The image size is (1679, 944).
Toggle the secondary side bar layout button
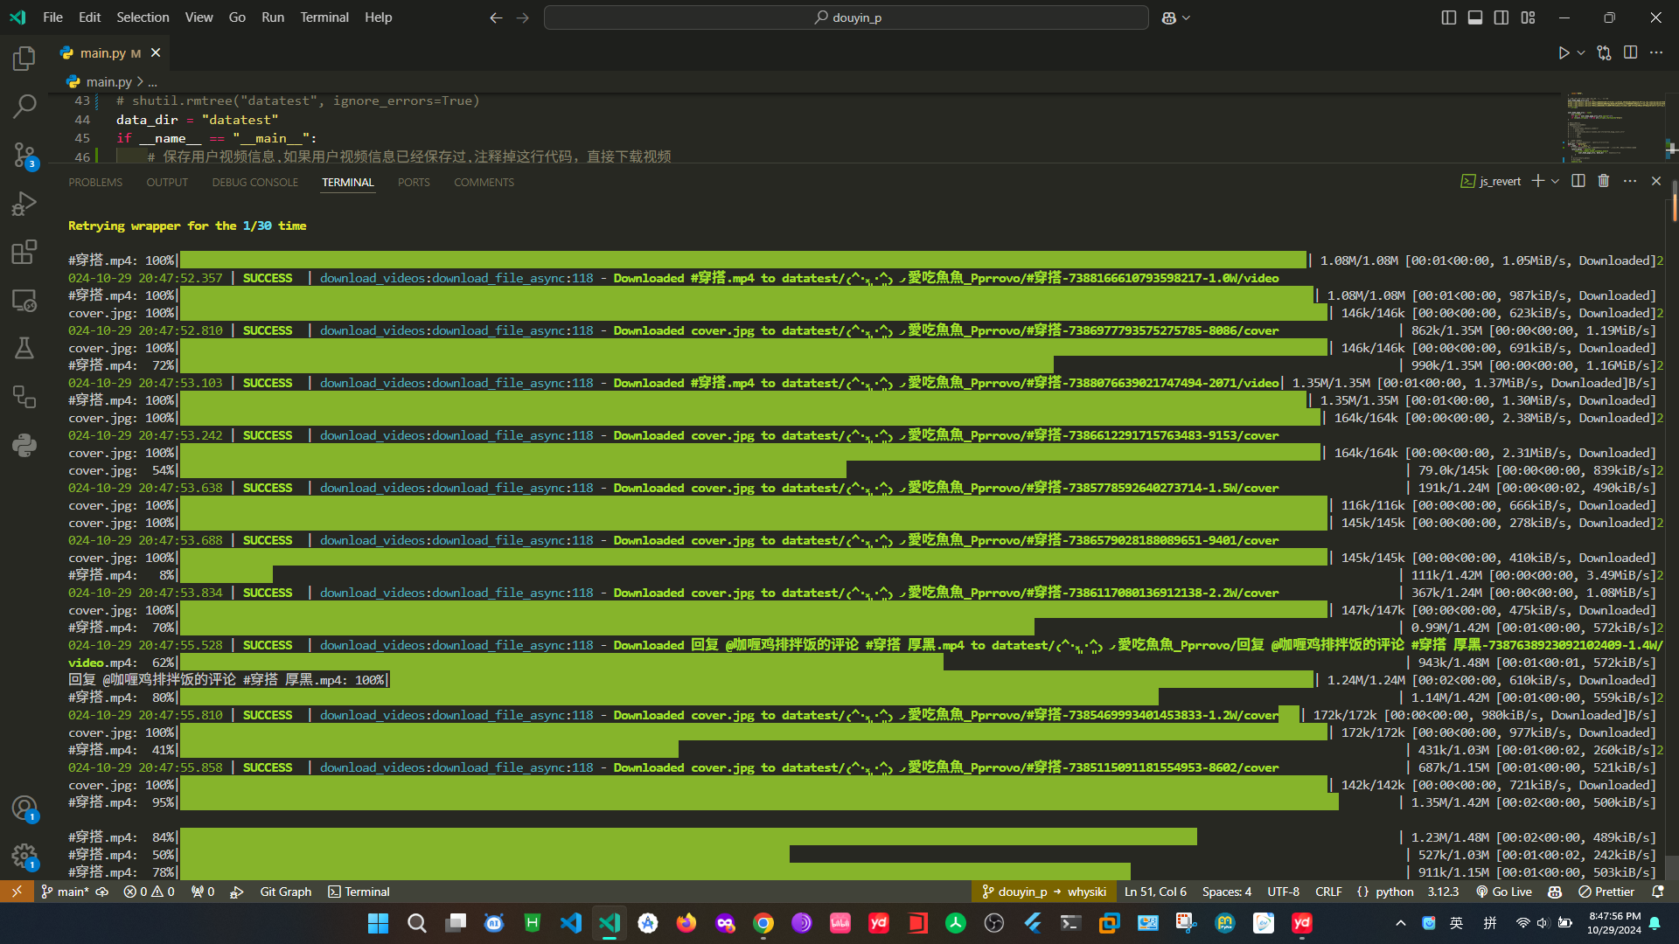[1501, 17]
